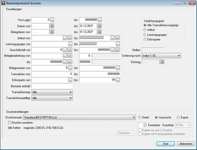Click Start button
This screenshot has height=150, width=197.
click(x=166, y=144)
